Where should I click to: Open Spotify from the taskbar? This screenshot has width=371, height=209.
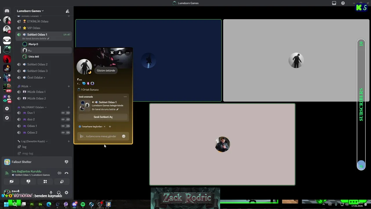83,204
